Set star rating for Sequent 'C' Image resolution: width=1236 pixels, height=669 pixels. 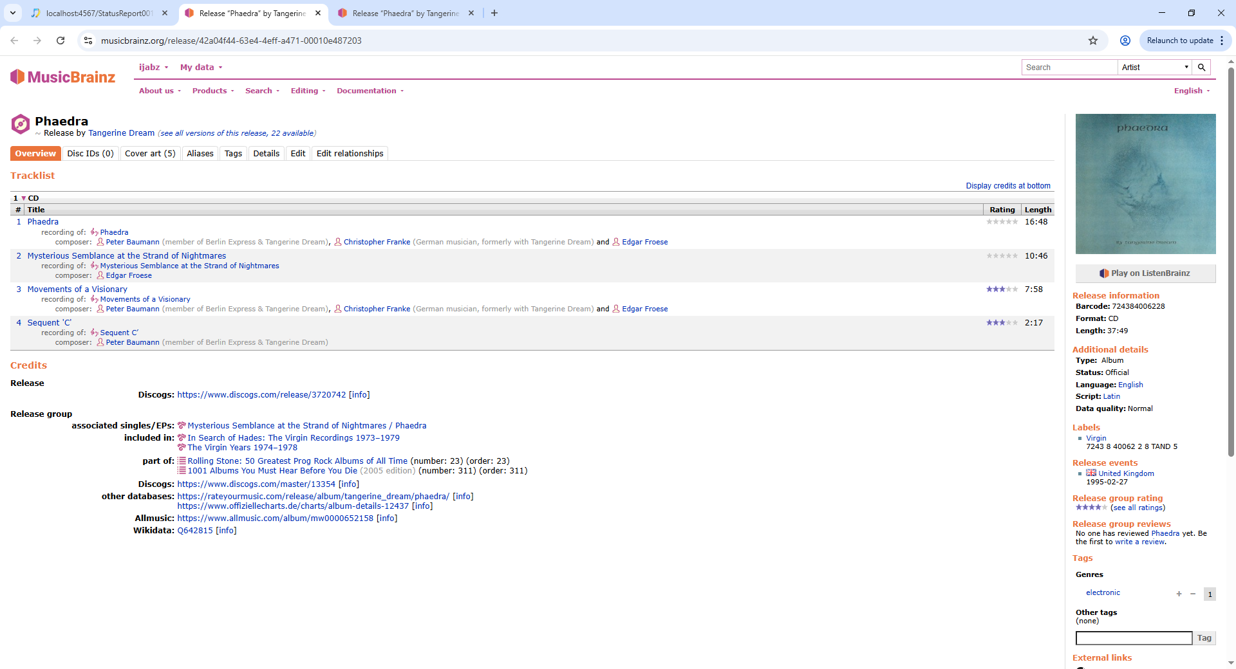click(x=1002, y=323)
